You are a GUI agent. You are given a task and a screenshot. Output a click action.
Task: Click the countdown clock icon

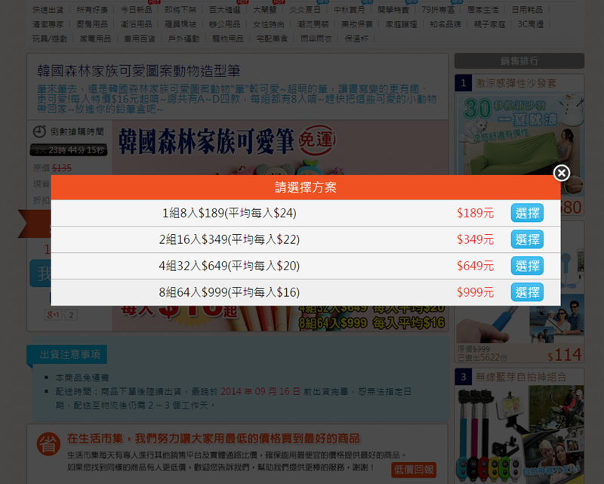[39, 131]
